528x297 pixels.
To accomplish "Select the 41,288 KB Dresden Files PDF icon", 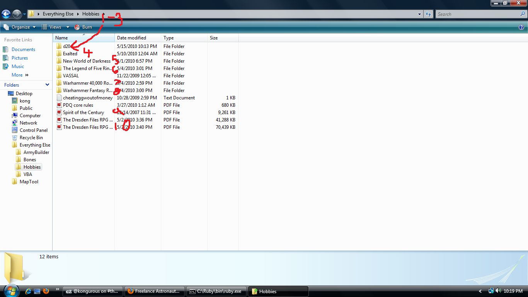I will [59, 120].
